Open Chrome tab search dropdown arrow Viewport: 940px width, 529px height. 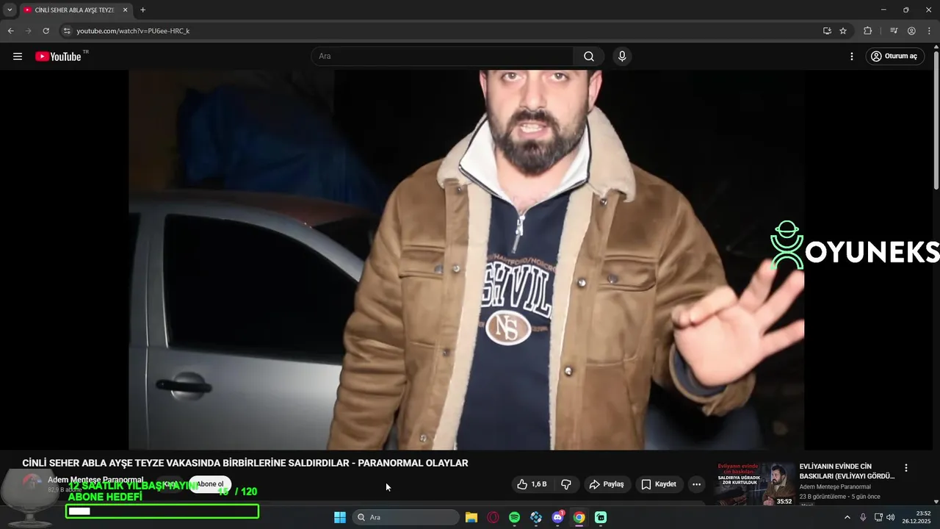(10, 10)
